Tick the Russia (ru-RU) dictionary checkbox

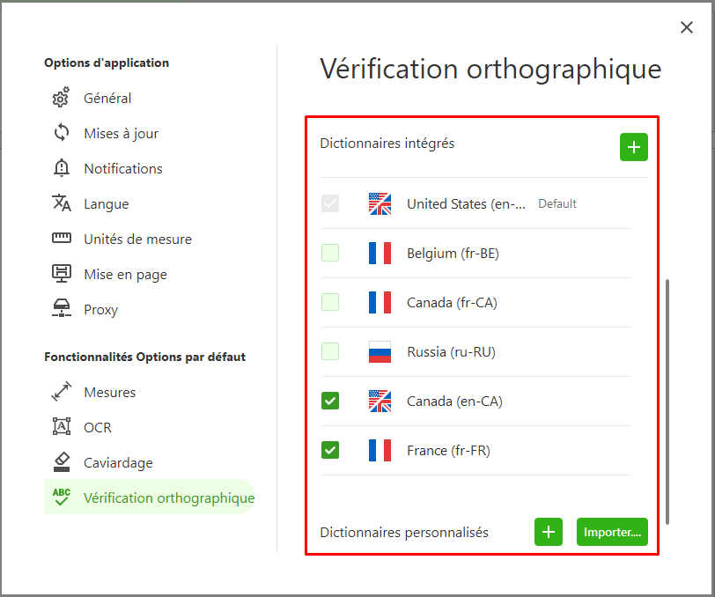[330, 351]
